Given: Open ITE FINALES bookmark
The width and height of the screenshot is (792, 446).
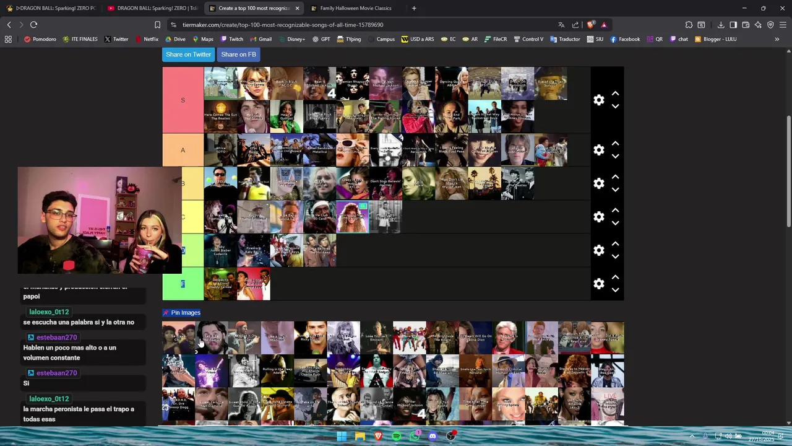Looking at the screenshot, I should [80, 39].
